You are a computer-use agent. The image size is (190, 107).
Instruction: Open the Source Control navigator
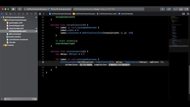(6, 14)
